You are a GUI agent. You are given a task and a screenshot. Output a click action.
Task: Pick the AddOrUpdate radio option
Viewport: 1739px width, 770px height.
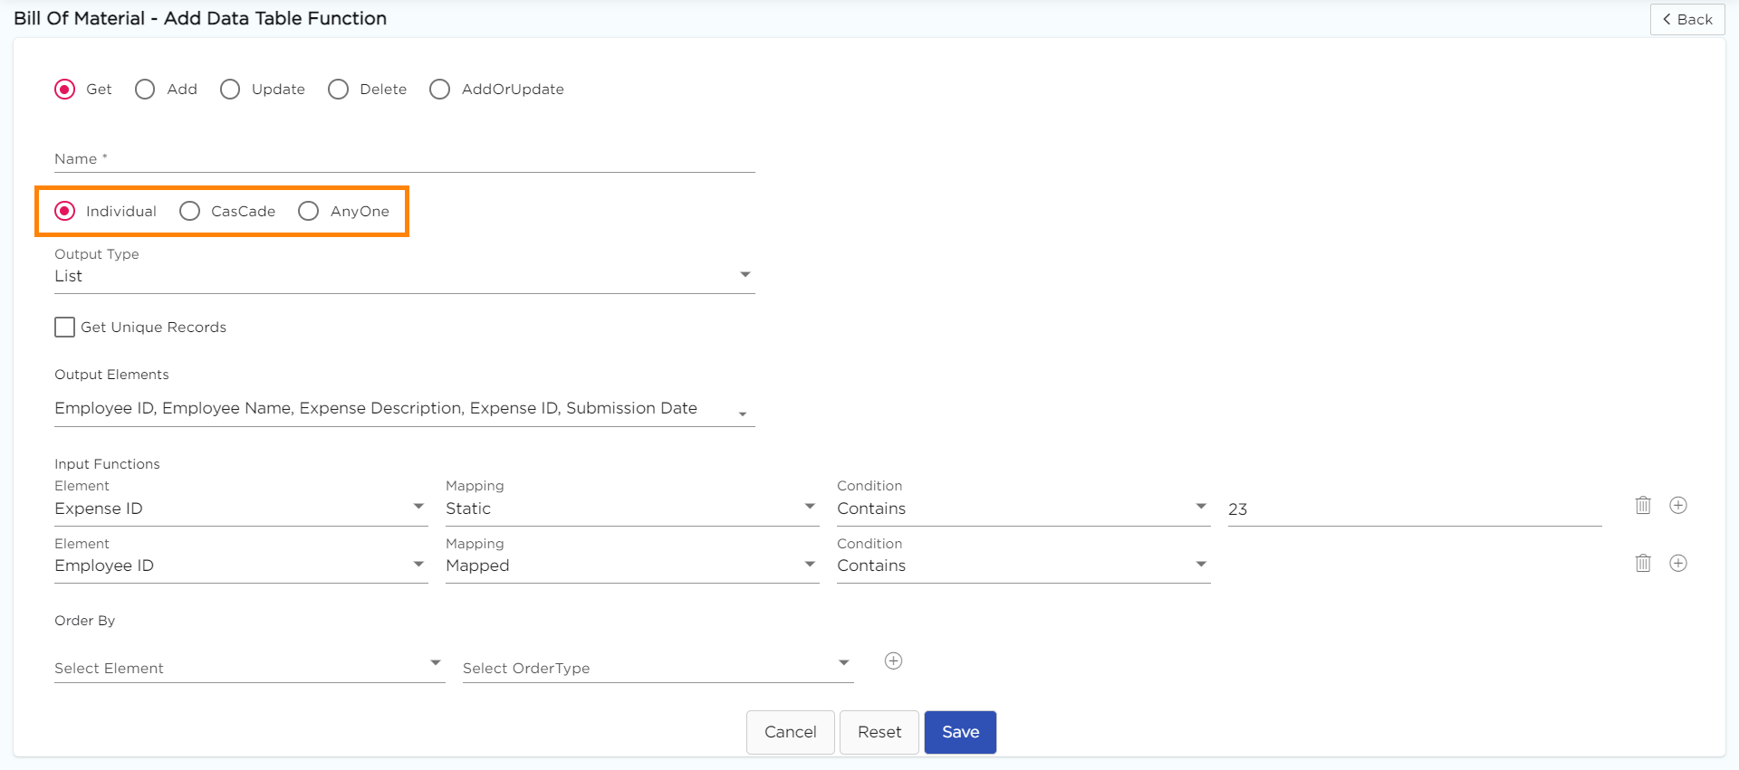pyautogui.click(x=439, y=90)
